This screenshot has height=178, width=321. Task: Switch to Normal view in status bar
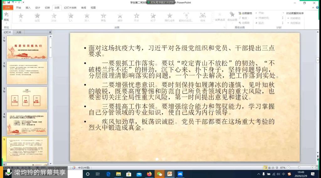click(265, 168)
